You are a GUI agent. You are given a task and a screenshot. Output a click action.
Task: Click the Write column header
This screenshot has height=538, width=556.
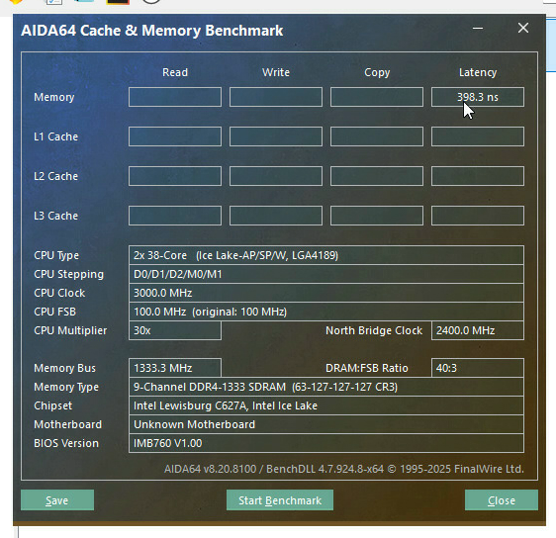pos(276,72)
